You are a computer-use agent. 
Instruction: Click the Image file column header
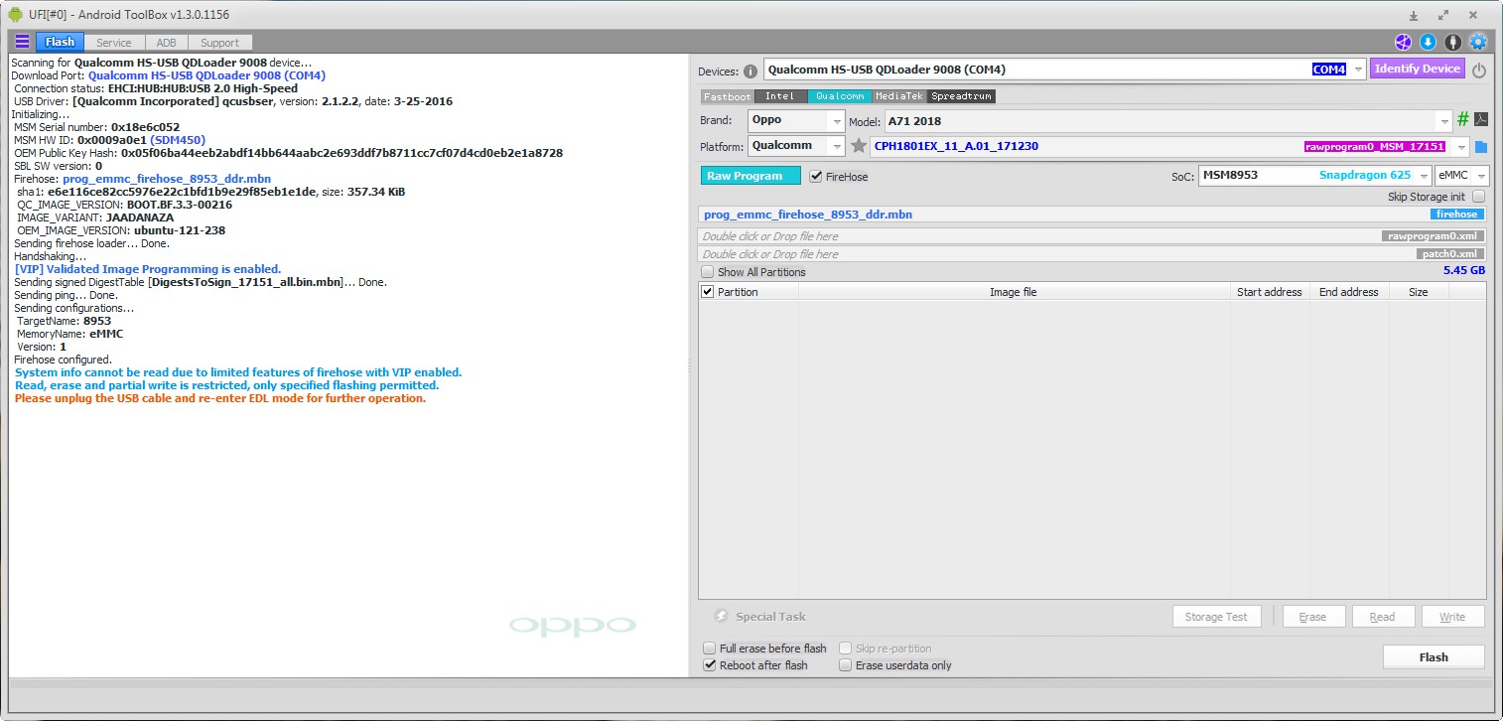tap(1013, 292)
